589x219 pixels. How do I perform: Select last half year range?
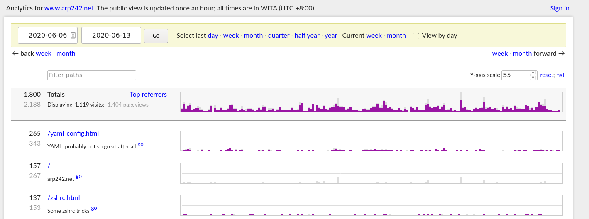click(x=307, y=36)
